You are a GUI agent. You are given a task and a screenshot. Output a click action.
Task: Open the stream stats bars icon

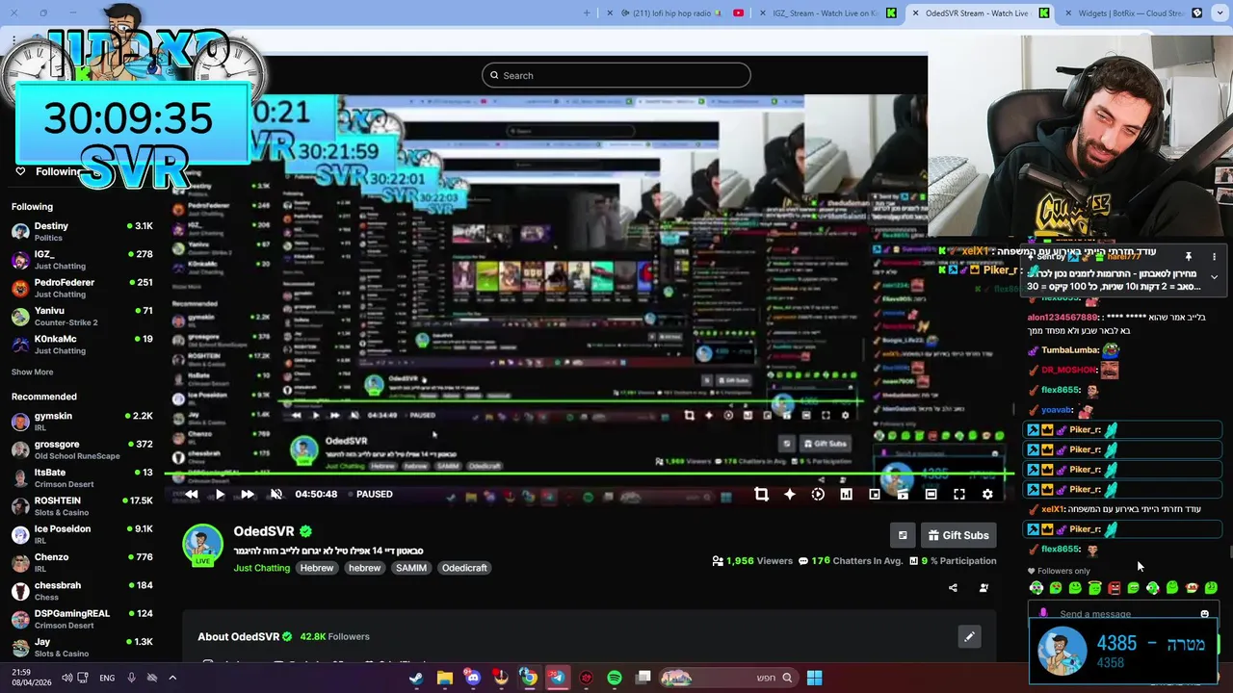click(x=846, y=494)
